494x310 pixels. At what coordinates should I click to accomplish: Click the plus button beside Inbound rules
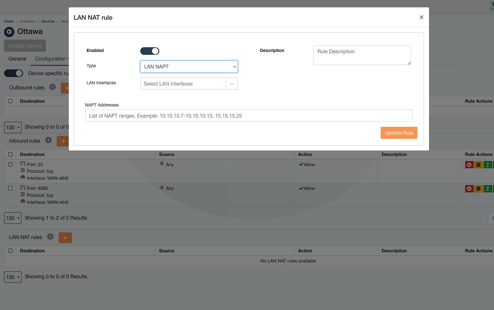[x=63, y=141]
